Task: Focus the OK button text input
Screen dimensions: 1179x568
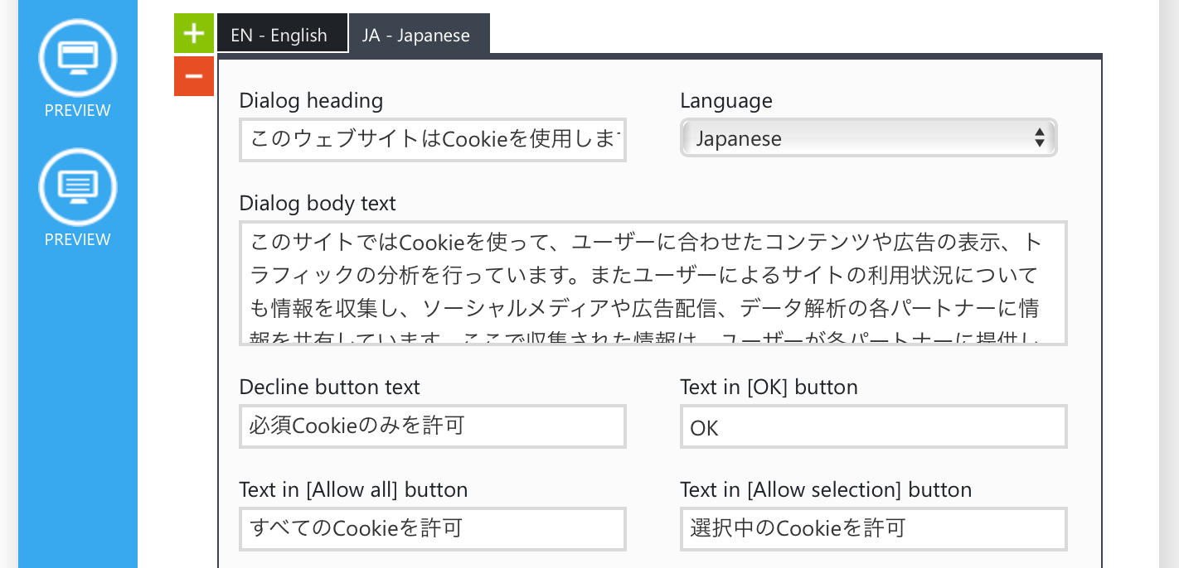Action: [873, 428]
